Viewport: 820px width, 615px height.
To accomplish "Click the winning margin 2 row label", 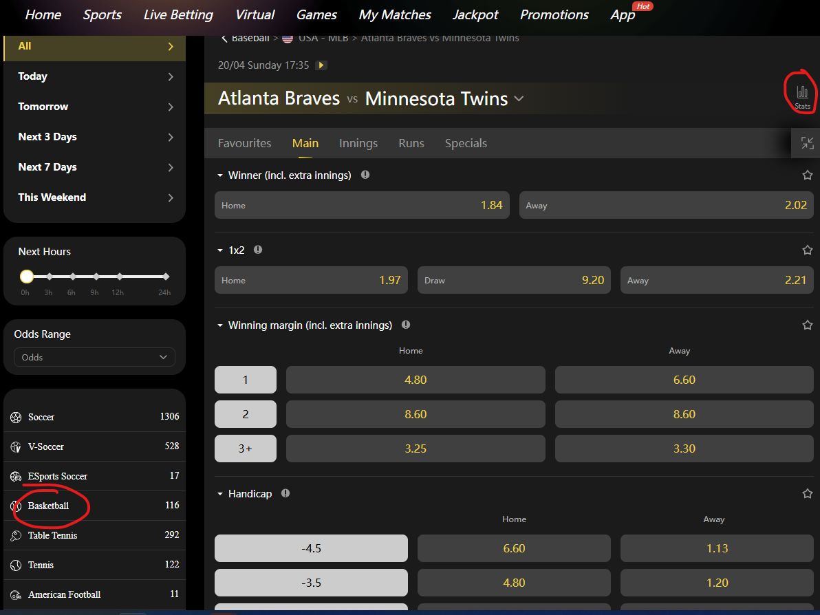I will click(246, 414).
